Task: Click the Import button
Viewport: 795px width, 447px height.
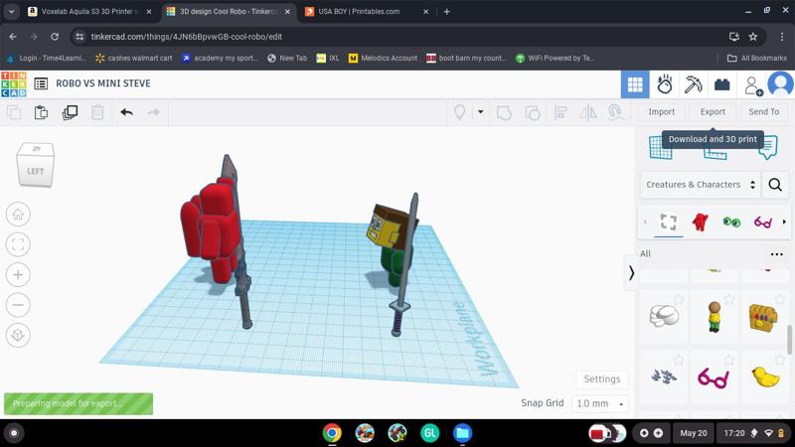Action: [661, 112]
